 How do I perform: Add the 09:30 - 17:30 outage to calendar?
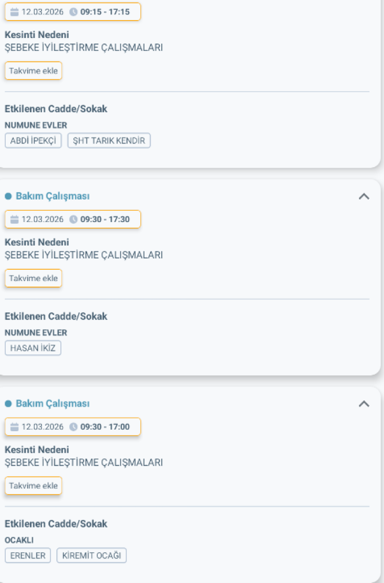click(x=33, y=278)
